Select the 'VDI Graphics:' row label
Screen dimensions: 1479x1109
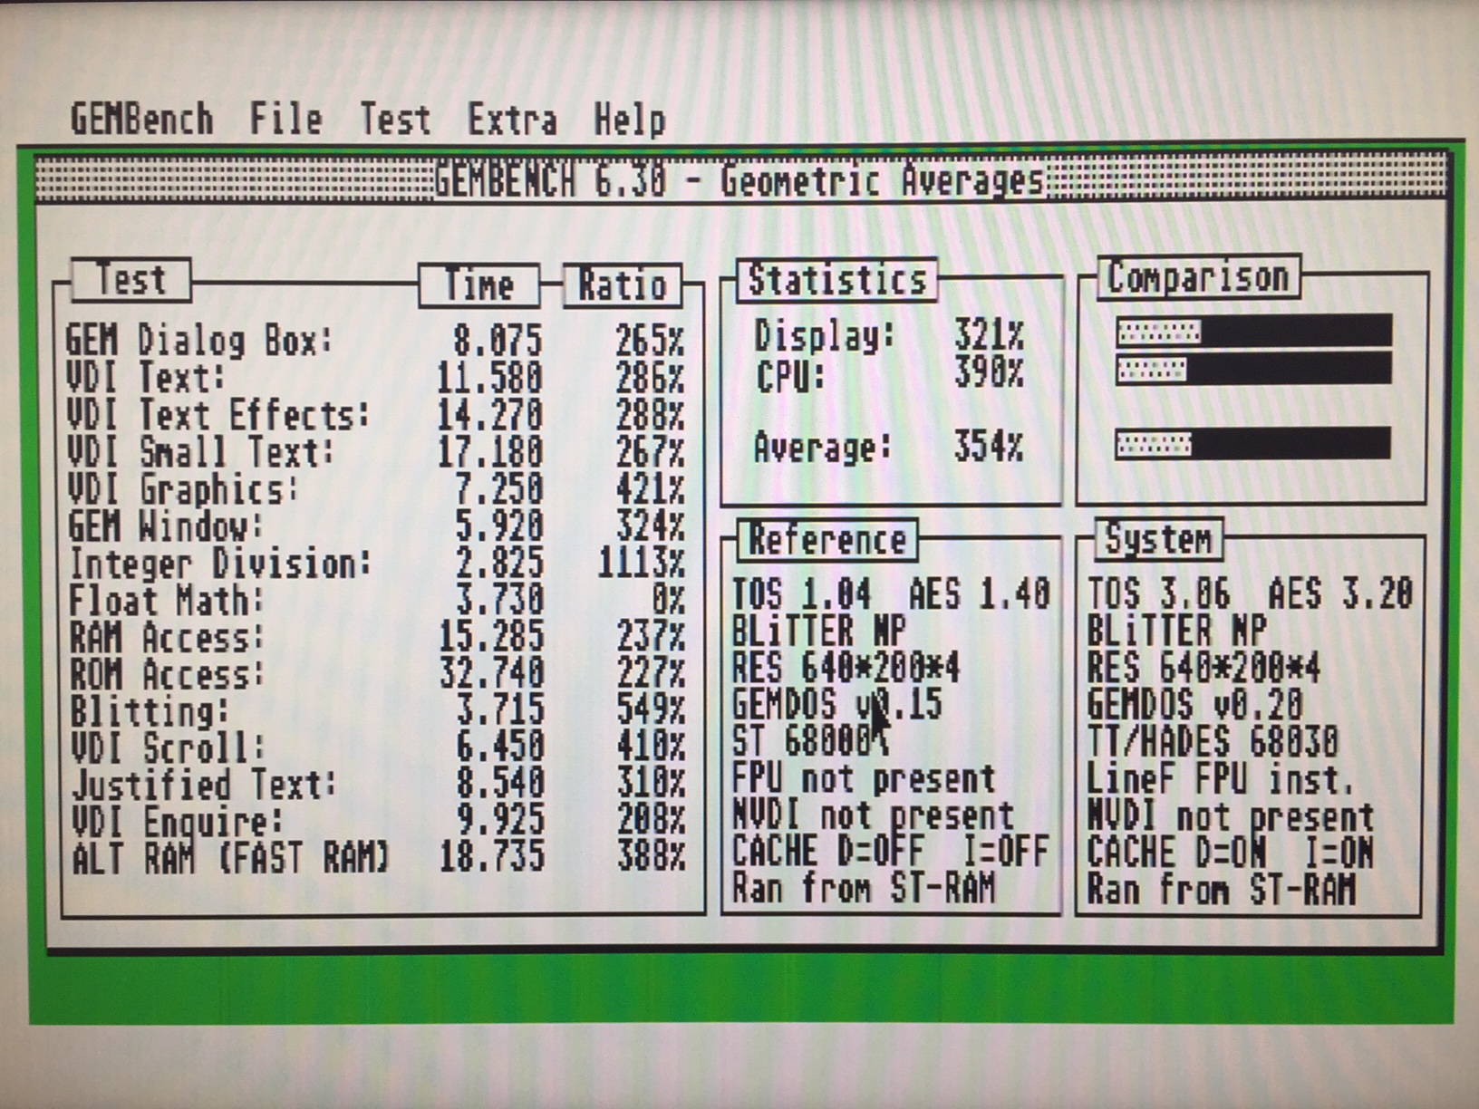[183, 489]
